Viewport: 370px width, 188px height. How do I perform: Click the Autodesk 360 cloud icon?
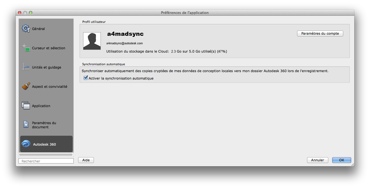click(26, 144)
